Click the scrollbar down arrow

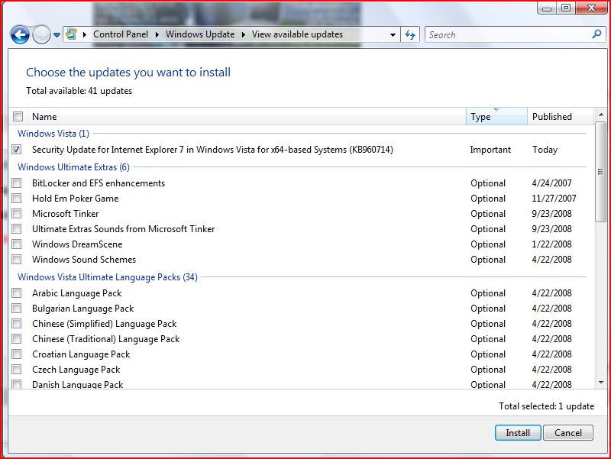click(x=600, y=383)
